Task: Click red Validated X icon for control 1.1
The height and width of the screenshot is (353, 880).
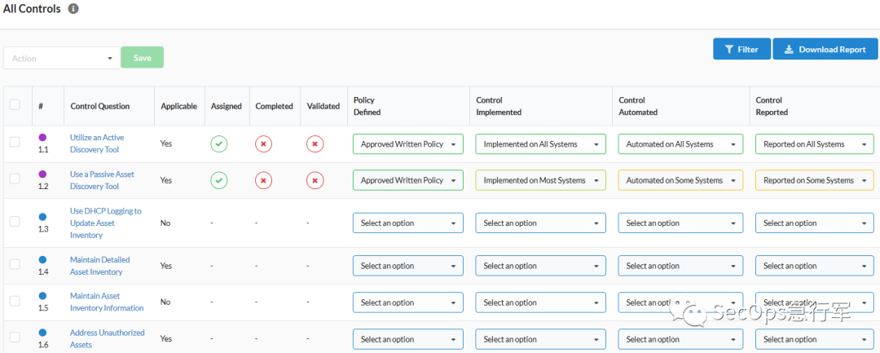Action: tap(315, 144)
